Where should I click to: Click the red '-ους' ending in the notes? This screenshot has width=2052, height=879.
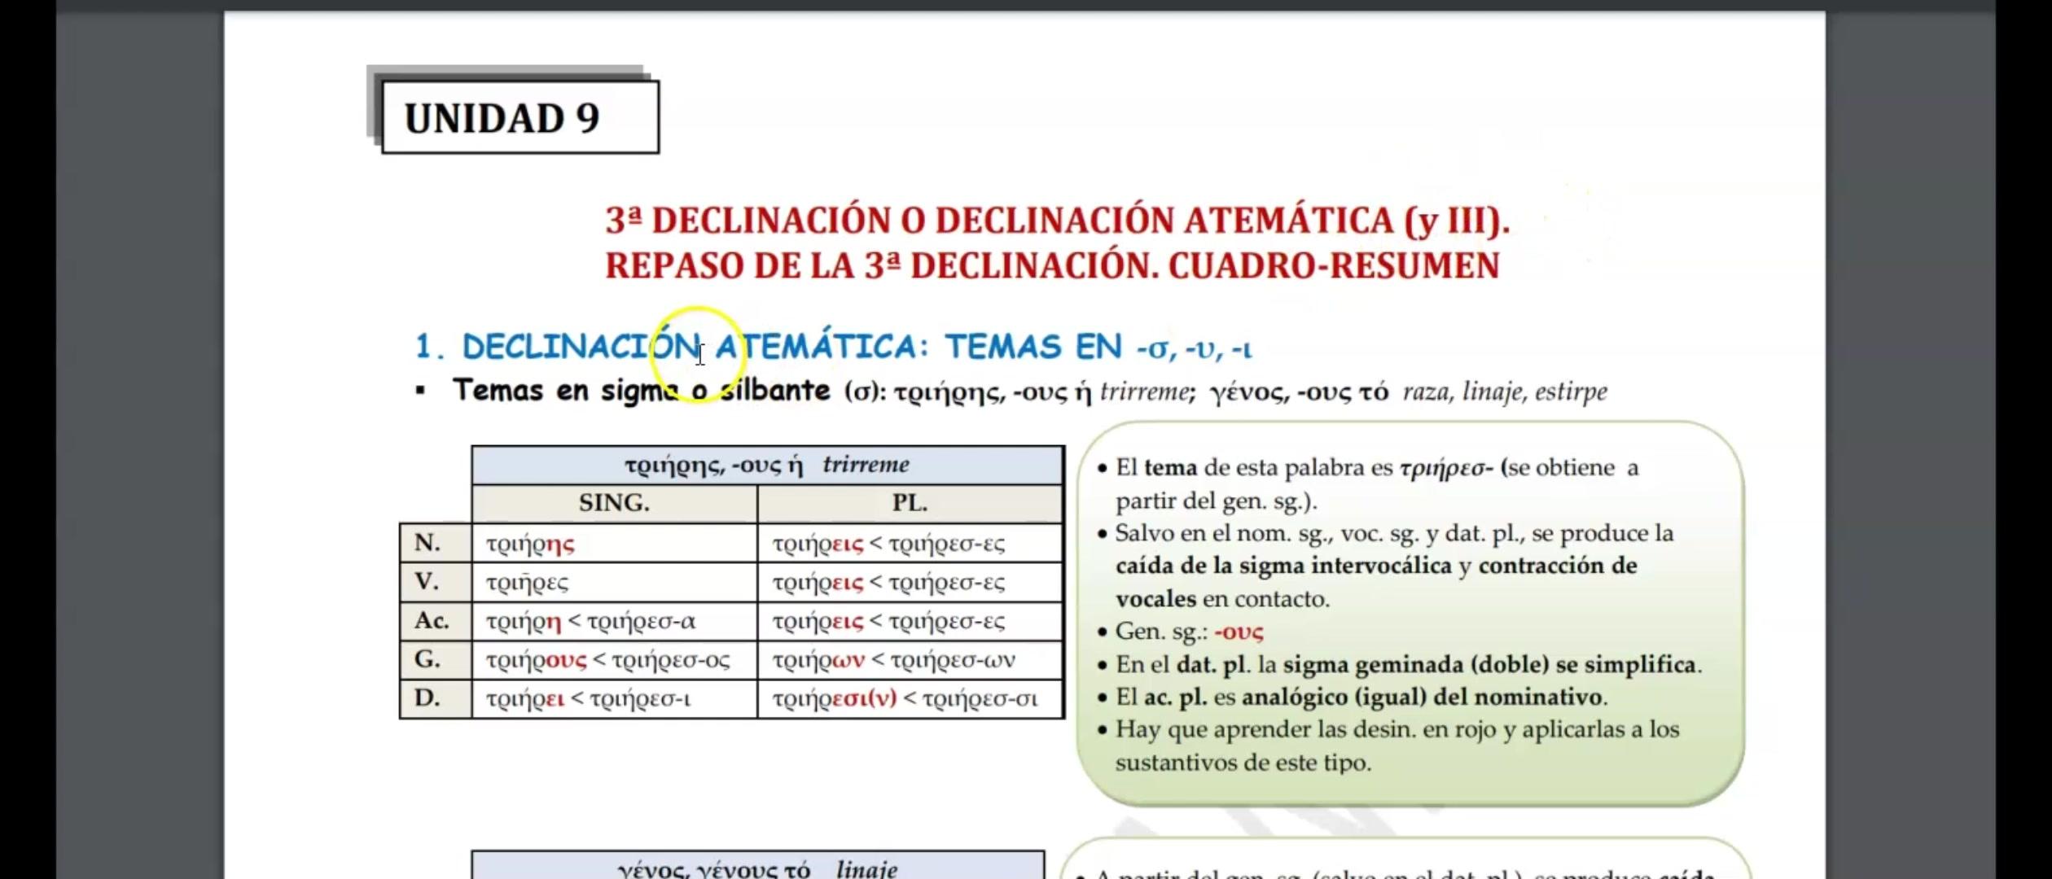(x=1239, y=632)
